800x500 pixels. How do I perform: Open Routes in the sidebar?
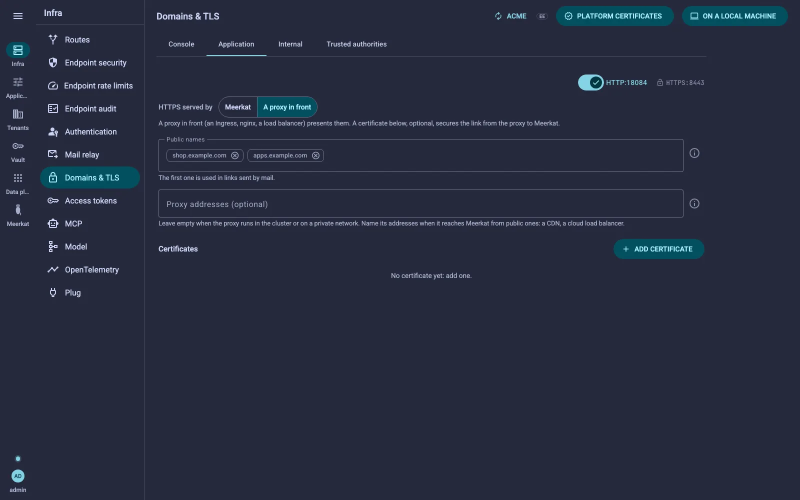pyautogui.click(x=90, y=39)
